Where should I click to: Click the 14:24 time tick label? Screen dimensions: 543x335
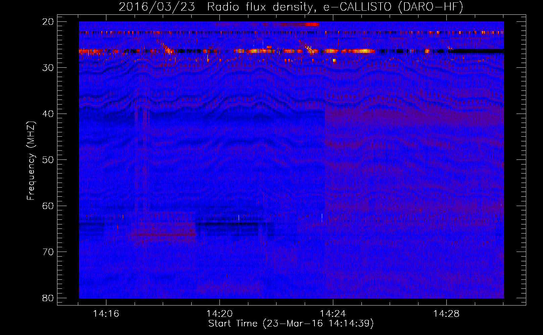(x=333, y=314)
